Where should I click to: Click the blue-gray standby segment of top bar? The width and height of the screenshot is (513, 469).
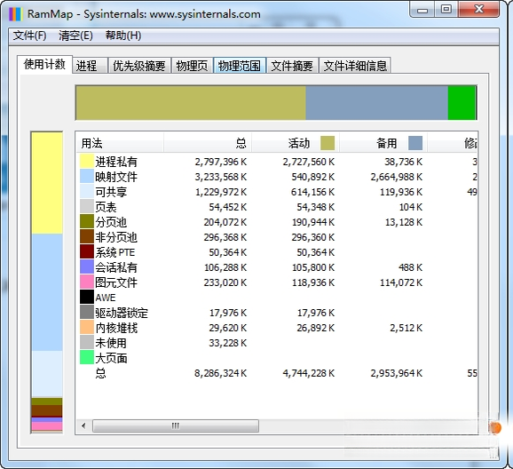[376, 103]
